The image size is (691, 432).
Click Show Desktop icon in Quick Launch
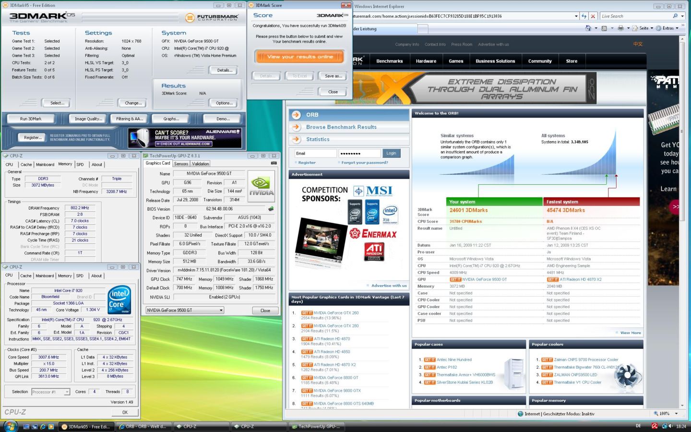26,426
